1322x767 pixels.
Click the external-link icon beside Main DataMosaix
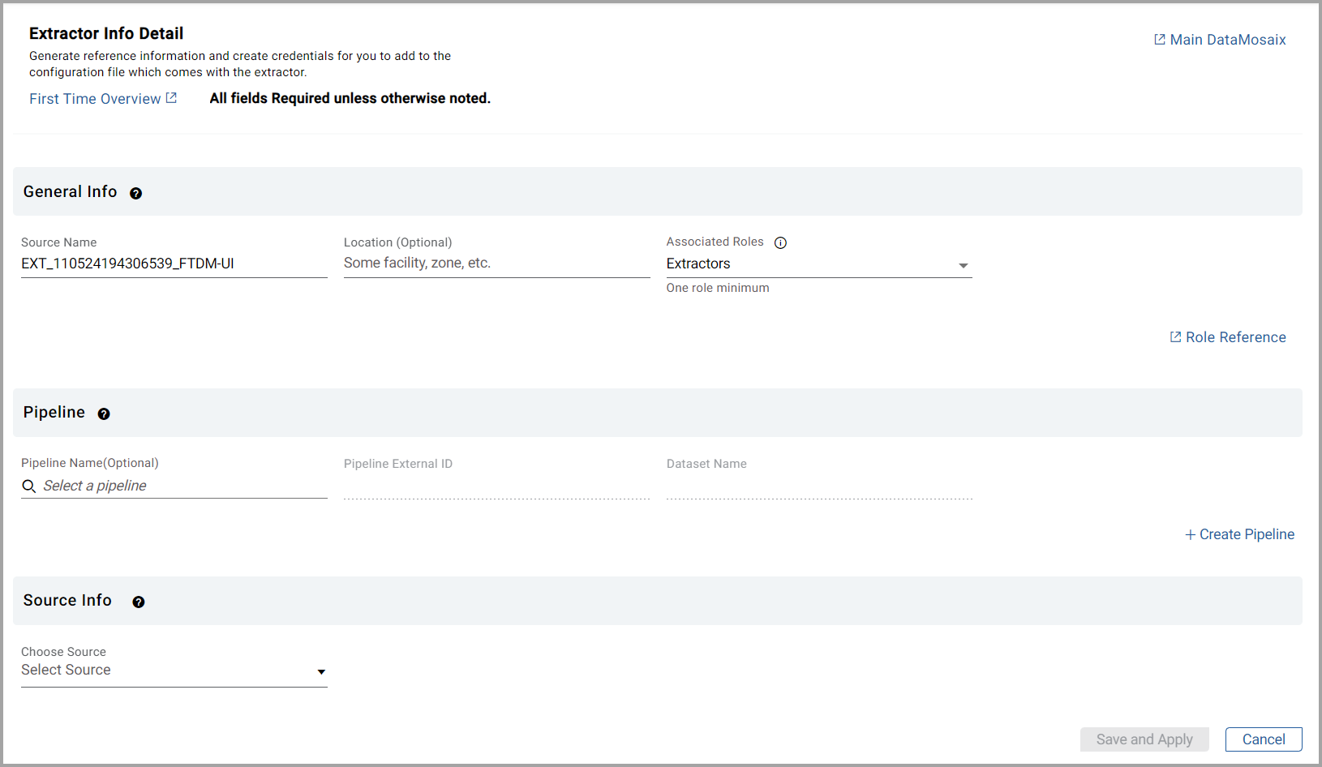(x=1160, y=40)
